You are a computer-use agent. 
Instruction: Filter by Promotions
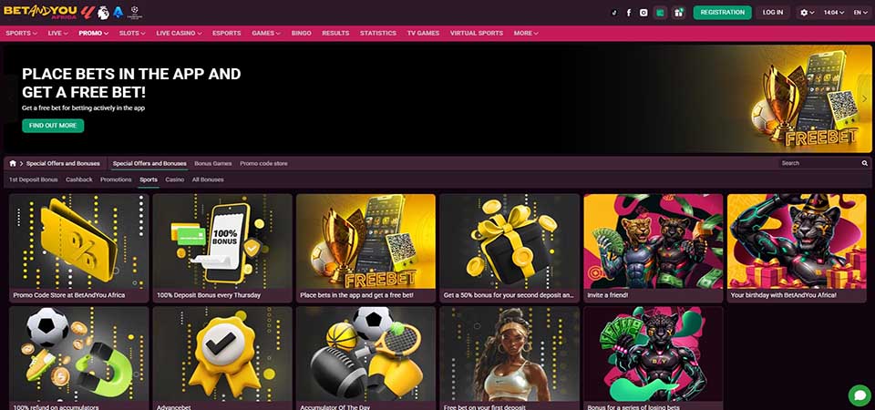pos(116,179)
